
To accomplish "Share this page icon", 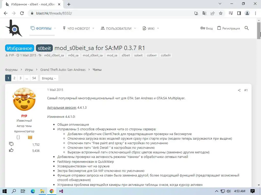I will pos(213,13).
